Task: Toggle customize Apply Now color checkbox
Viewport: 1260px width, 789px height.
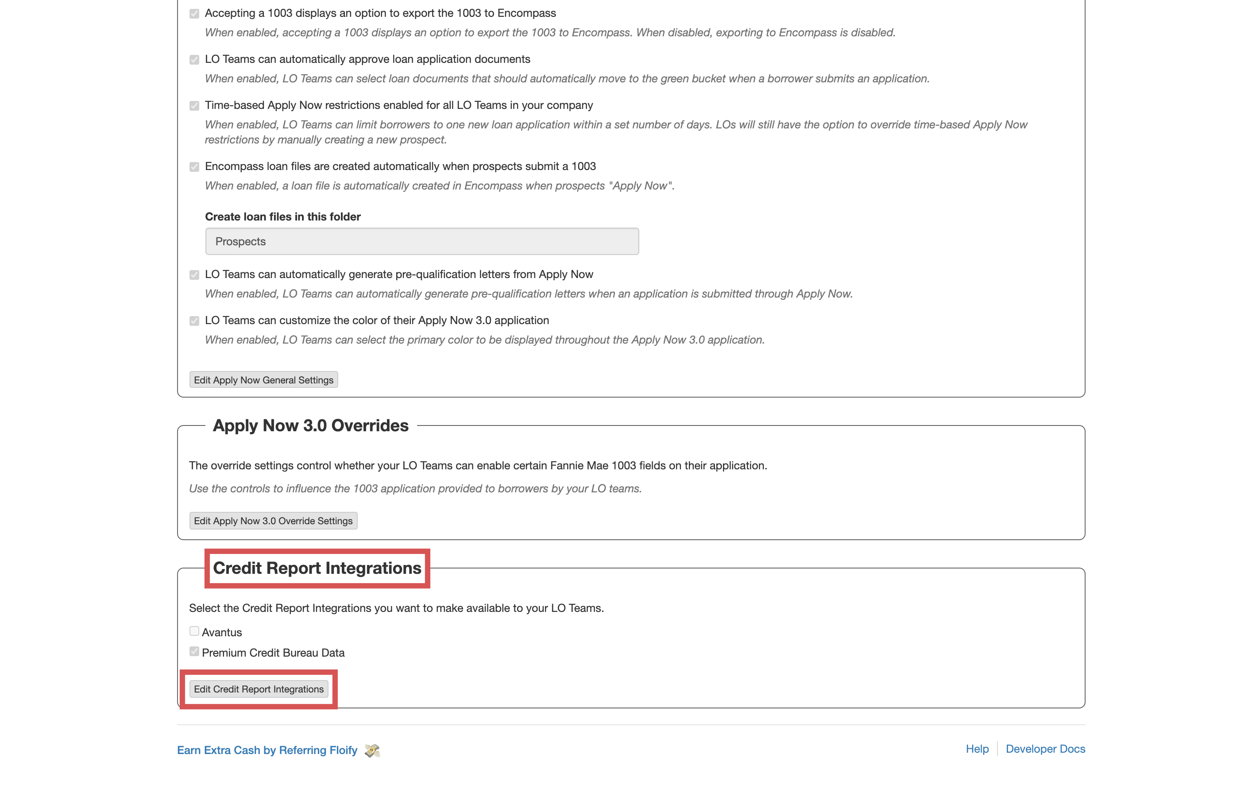Action: (x=194, y=321)
